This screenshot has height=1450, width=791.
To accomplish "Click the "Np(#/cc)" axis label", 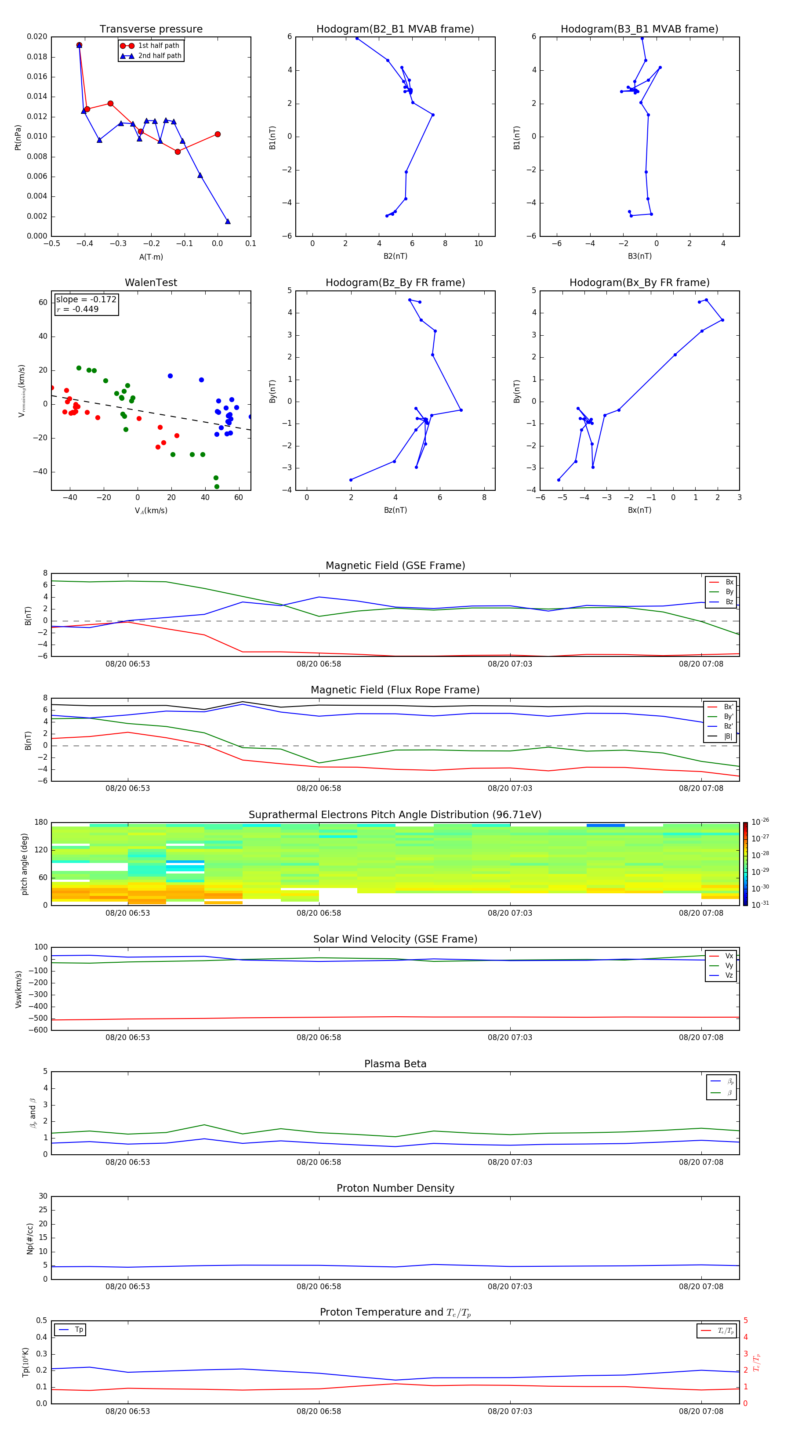I will click(30, 1238).
